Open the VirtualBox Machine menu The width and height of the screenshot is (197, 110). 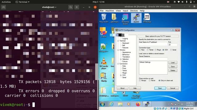coord(110,11)
